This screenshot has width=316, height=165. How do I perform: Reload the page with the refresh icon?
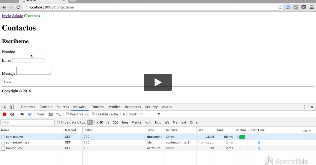(x=18, y=7)
